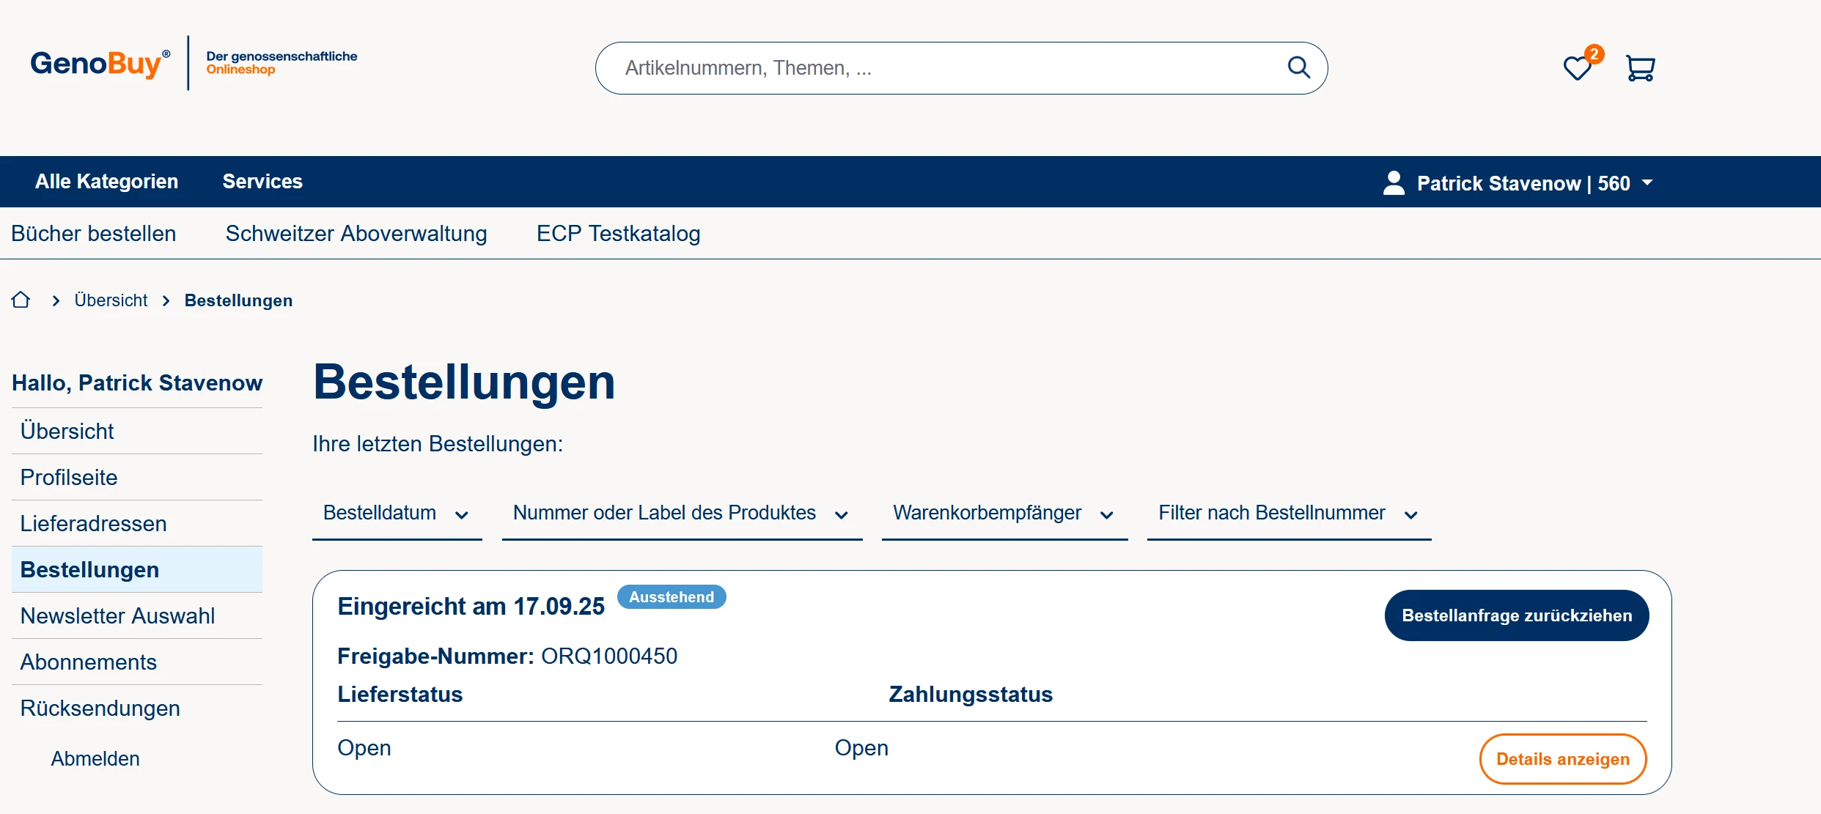This screenshot has height=814, width=1821.
Task: Open the Services menu
Action: (x=262, y=182)
